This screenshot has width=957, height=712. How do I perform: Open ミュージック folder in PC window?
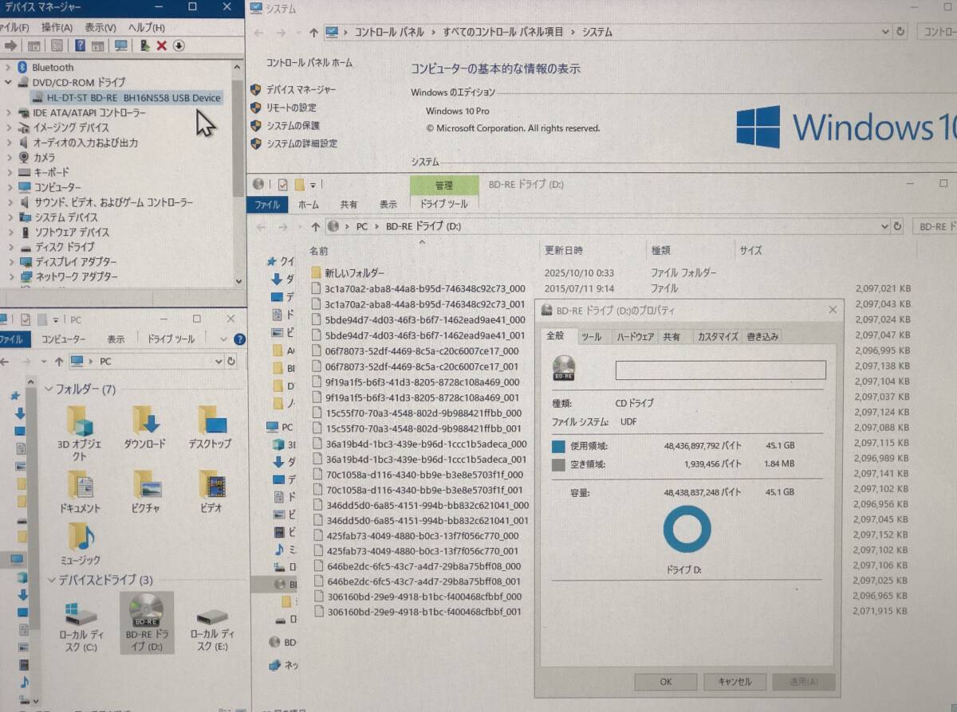pos(80,545)
